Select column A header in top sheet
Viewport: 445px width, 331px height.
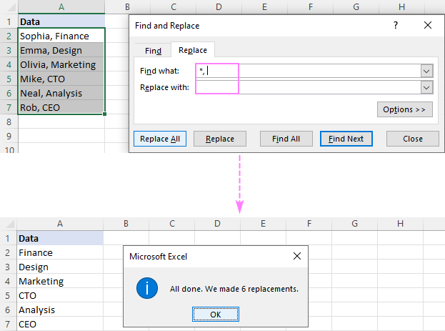click(x=61, y=6)
